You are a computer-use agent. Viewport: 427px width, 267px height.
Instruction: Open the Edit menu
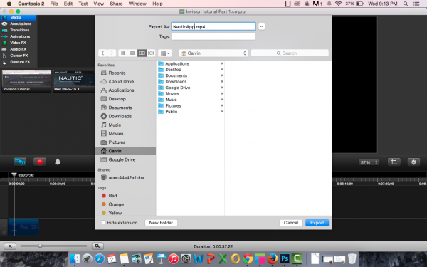point(68,4)
